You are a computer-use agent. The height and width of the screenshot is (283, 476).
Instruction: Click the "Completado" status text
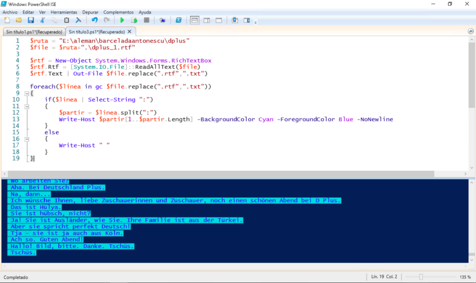(x=16, y=277)
